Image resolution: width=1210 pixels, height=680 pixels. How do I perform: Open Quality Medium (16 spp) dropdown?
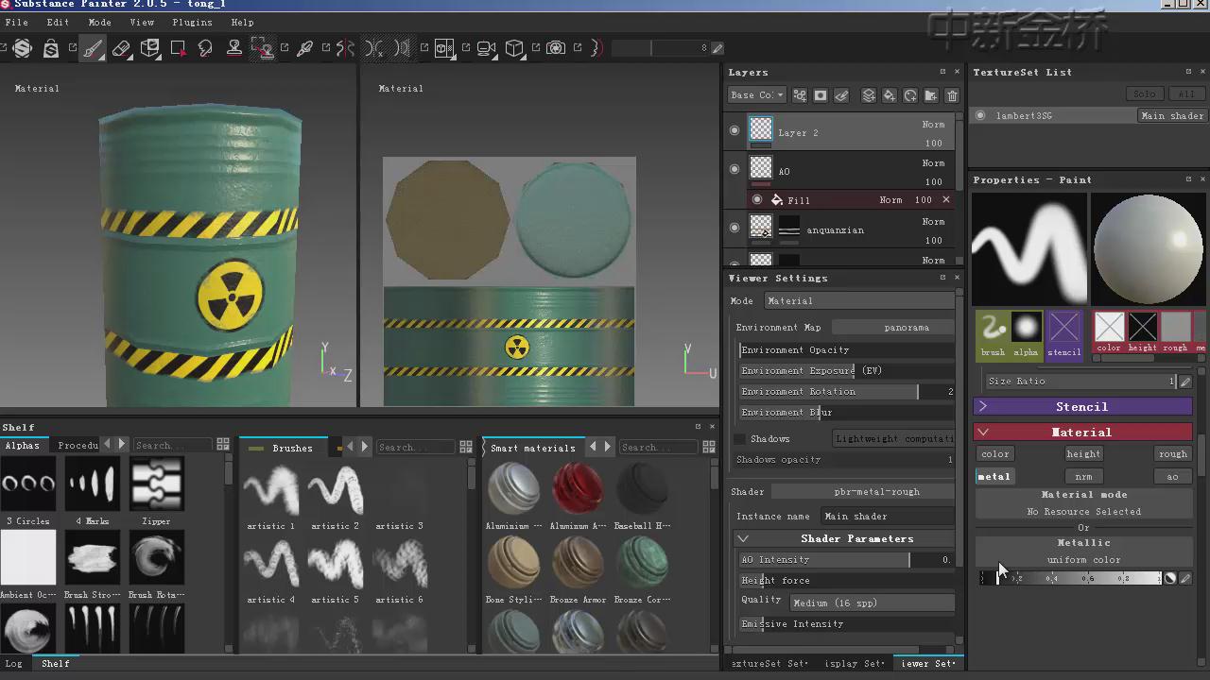pyautogui.click(x=872, y=603)
